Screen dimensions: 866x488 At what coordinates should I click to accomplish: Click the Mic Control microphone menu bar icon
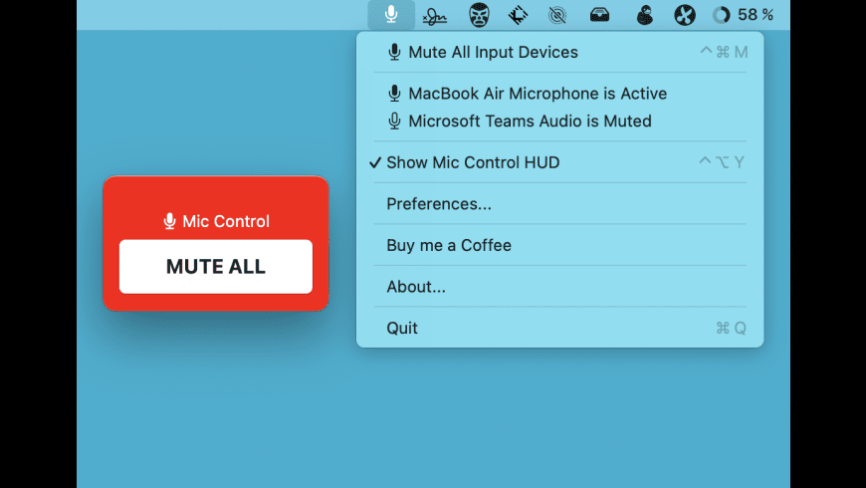[391, 14]
